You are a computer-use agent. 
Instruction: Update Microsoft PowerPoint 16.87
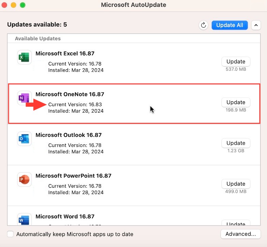tap(236, 184)
